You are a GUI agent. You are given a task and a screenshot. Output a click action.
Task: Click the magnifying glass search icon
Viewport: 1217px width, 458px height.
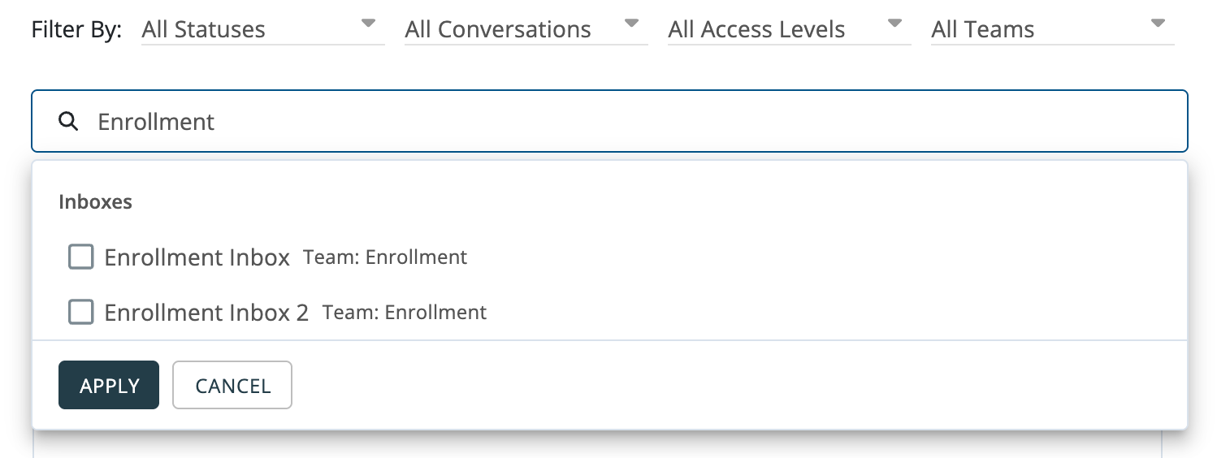point(69,122)
